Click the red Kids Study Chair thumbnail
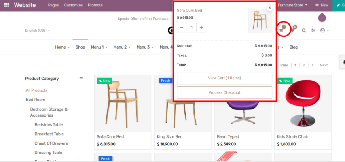This screenshot has width=345, height=162. 303,103
